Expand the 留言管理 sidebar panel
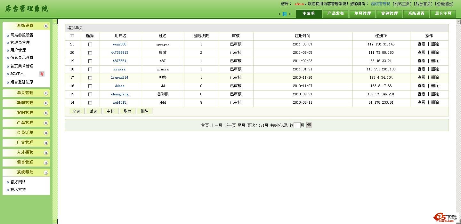This screenshot has width=461, height=224. coord(46,163)
